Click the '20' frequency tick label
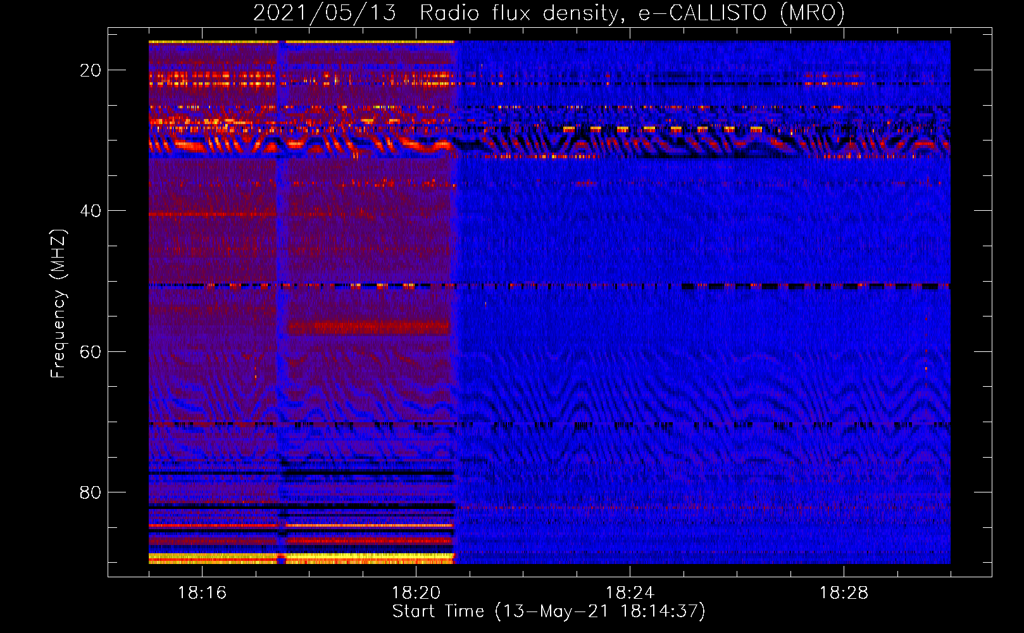 [x=91, y=70]
